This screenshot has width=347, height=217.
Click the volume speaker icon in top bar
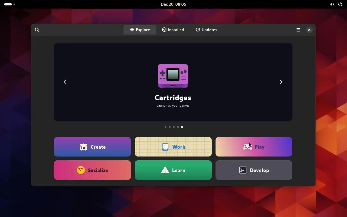coord(332,4)
